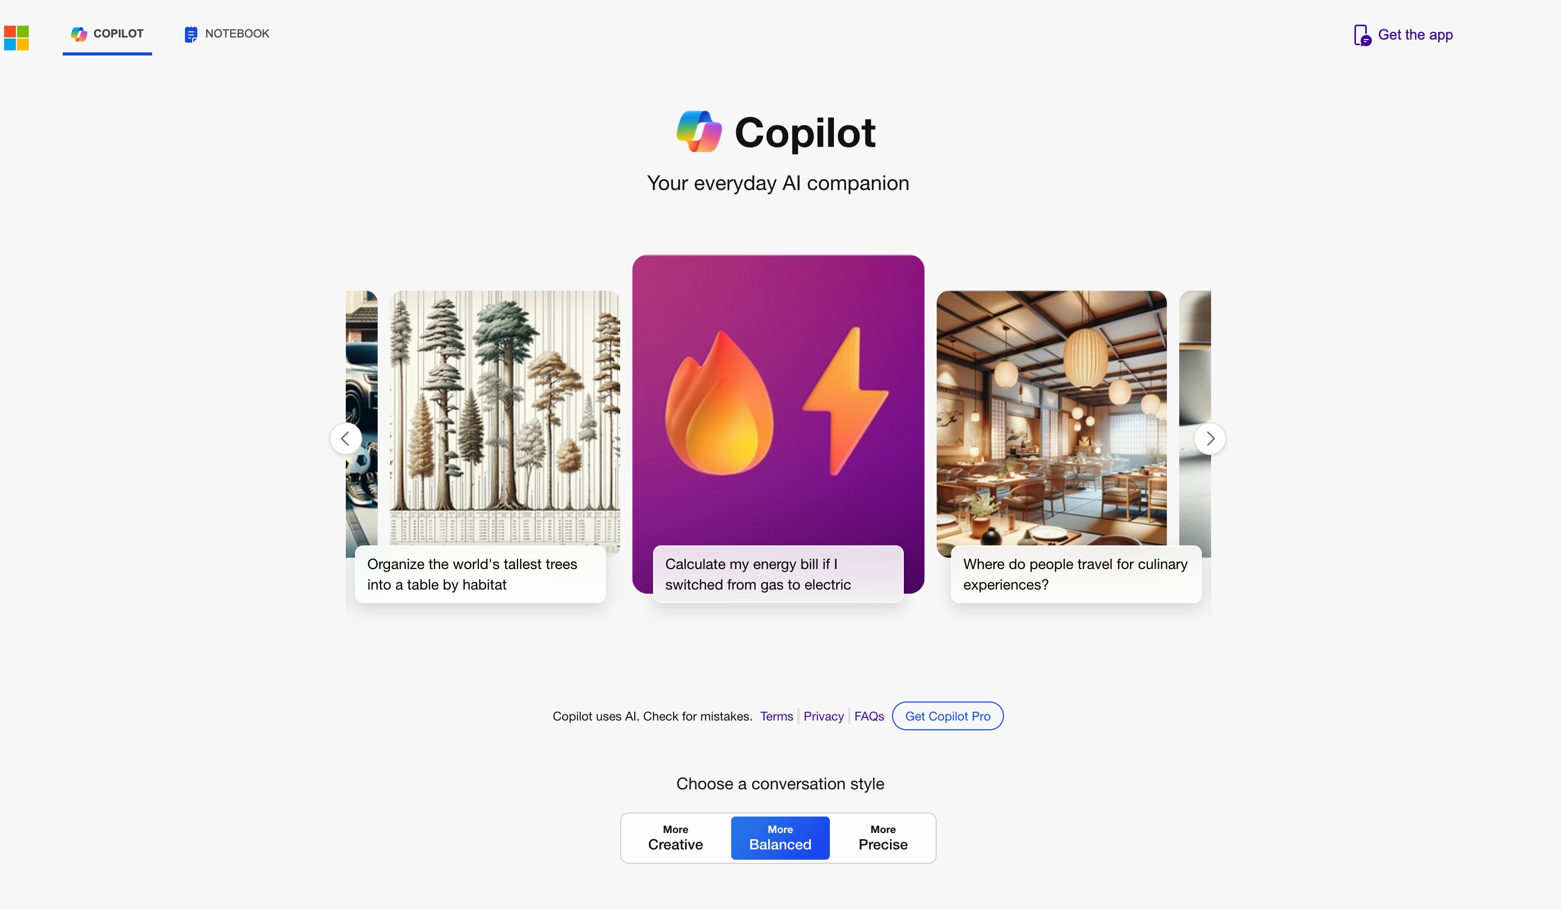Click the lightning bolt icon on card
Viewport: 1561px width, 909px height.
click(x=855, y=406)
